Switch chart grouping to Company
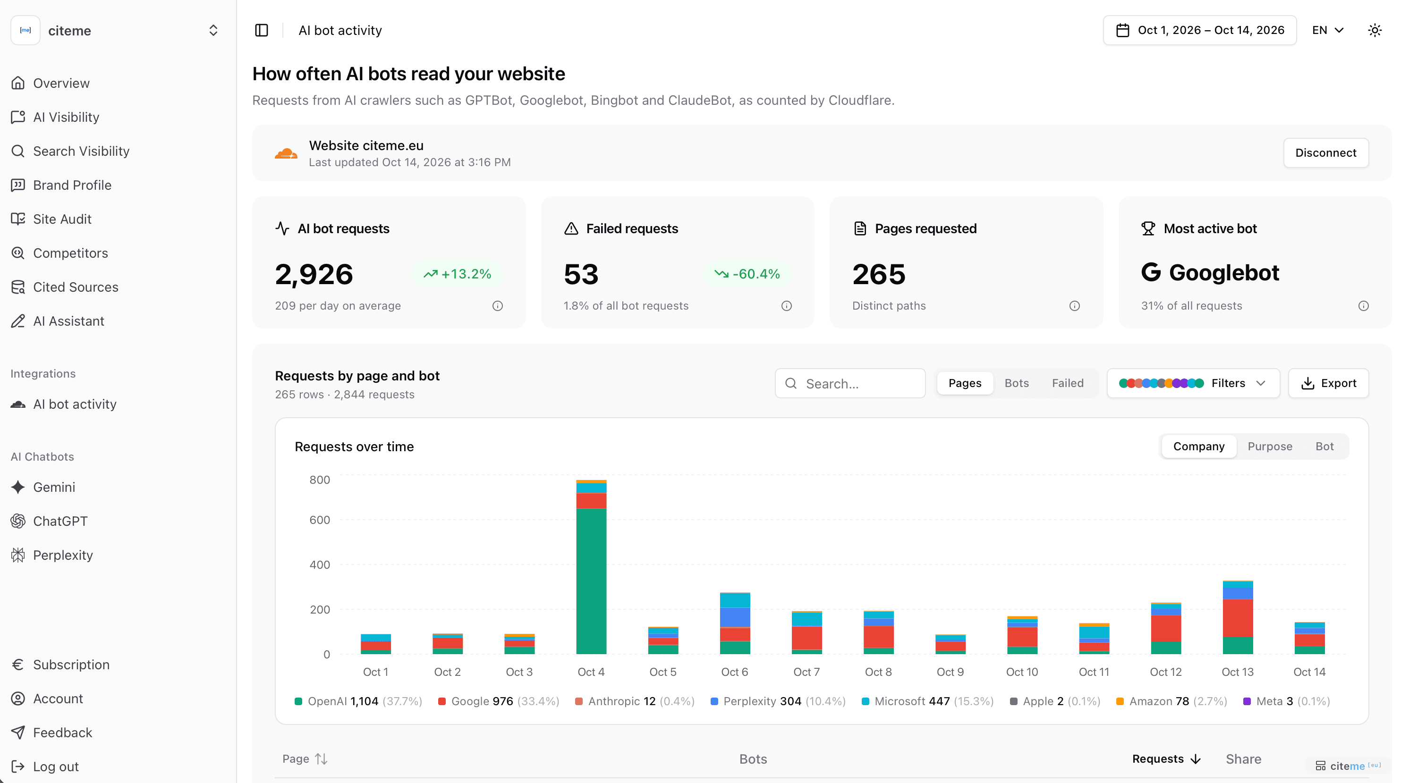Image resolution: width=1409 pixels, height=783 pixels. [1198, 446]
